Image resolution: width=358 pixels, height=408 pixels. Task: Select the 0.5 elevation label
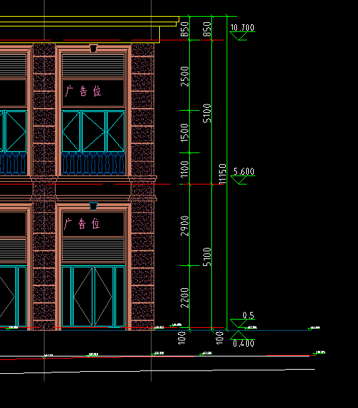click(248, 315)
